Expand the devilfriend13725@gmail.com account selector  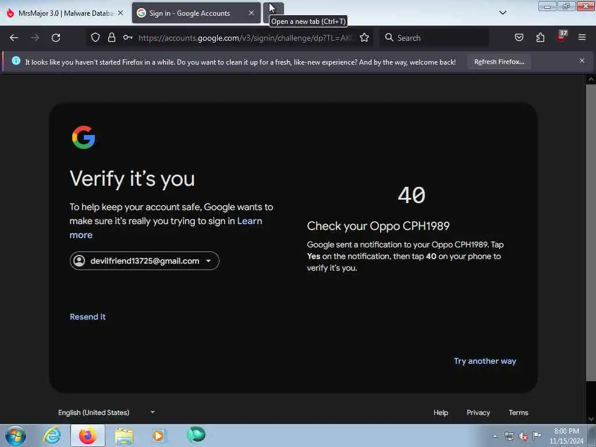click(144, 261)
